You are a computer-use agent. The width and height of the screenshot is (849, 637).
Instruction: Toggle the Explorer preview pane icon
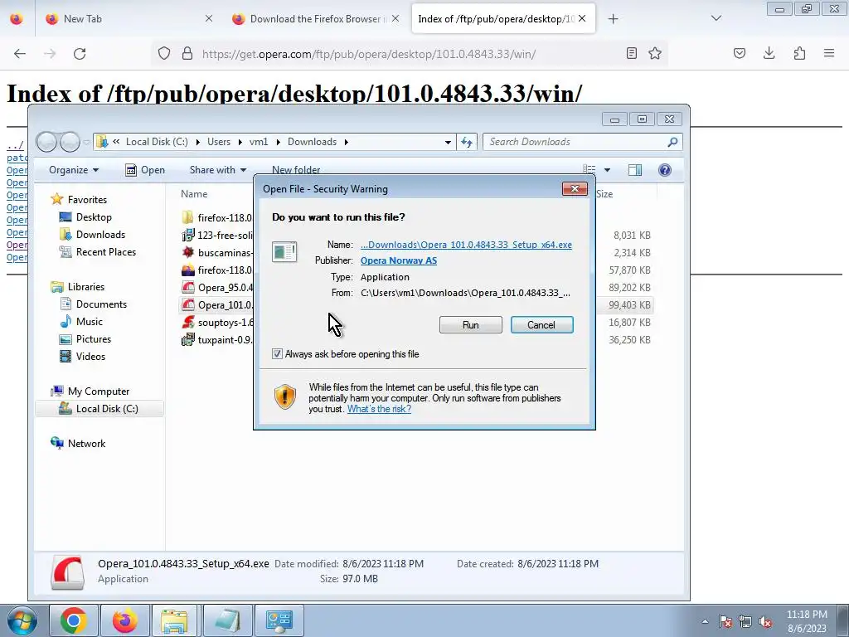[x=634, y=170]
